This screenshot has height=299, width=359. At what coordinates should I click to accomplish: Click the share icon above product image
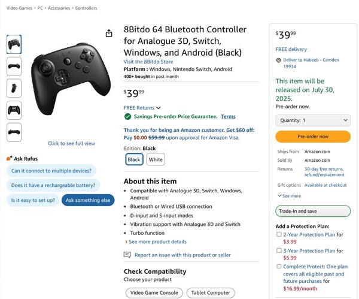click(x=109, y=34)
